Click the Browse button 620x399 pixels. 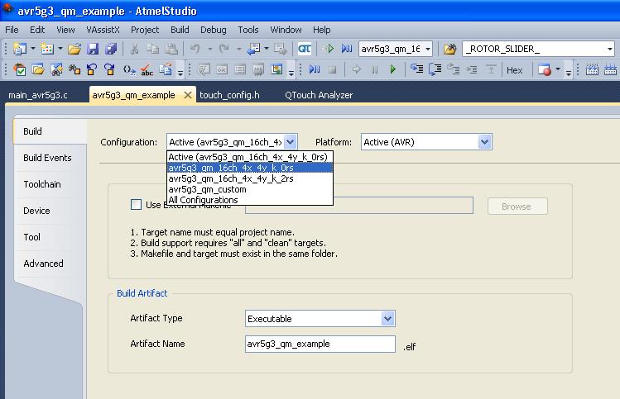click(517, 207)
